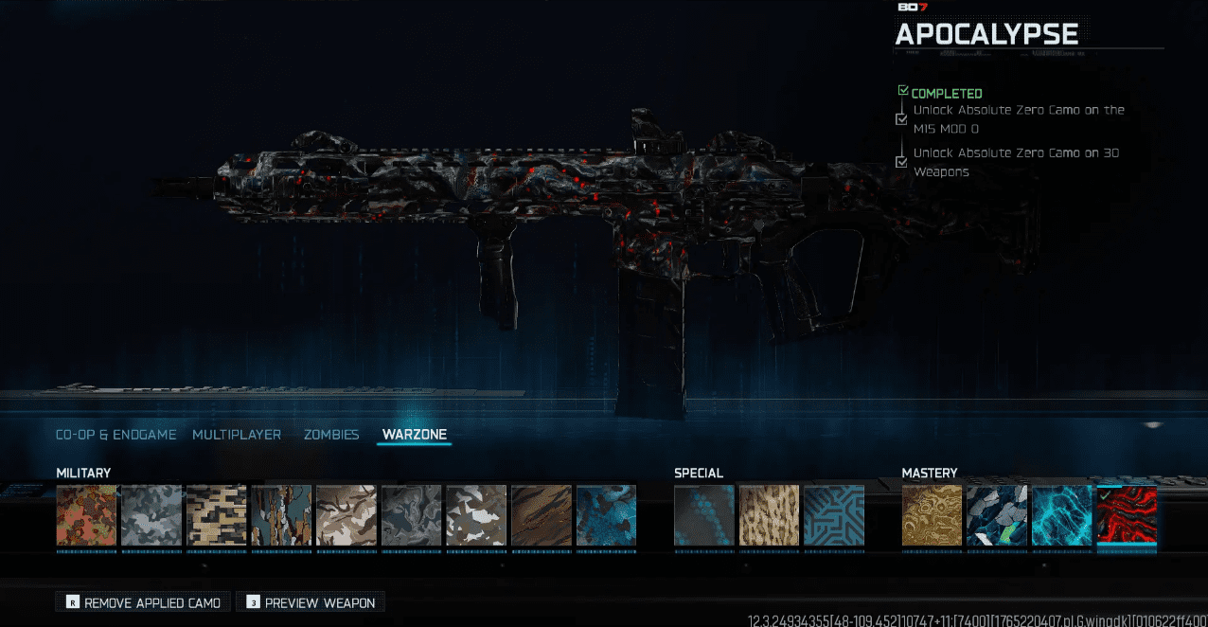This screenshot has width=1208, height=627.
Task: Switch to the ZOMBIES tab
Action: [x=331, y=434]
